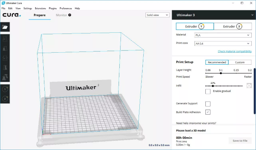Image resolution: width=256 pixels, height=150 pixels.
Task: Select the Scale tool in the sidebar
Action: [5, 48]
